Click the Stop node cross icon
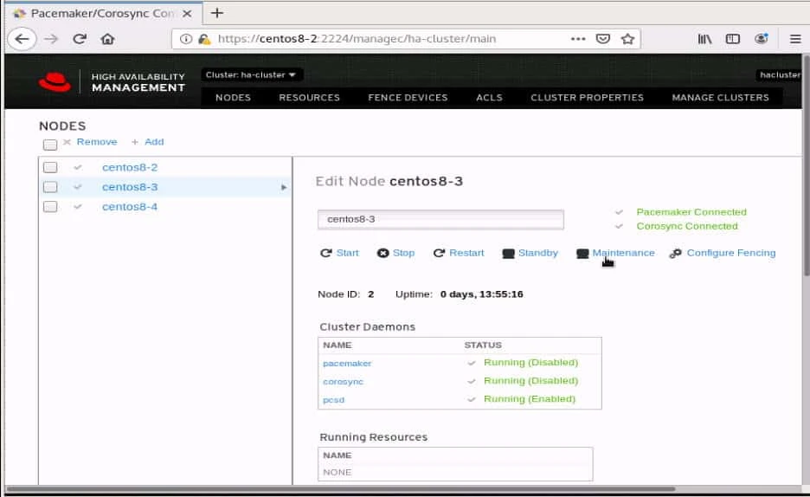Viewport: 810px width, 497px height. click(x=382, y=253)
